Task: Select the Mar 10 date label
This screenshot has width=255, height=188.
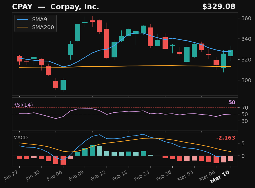Action: click(220, 177)
